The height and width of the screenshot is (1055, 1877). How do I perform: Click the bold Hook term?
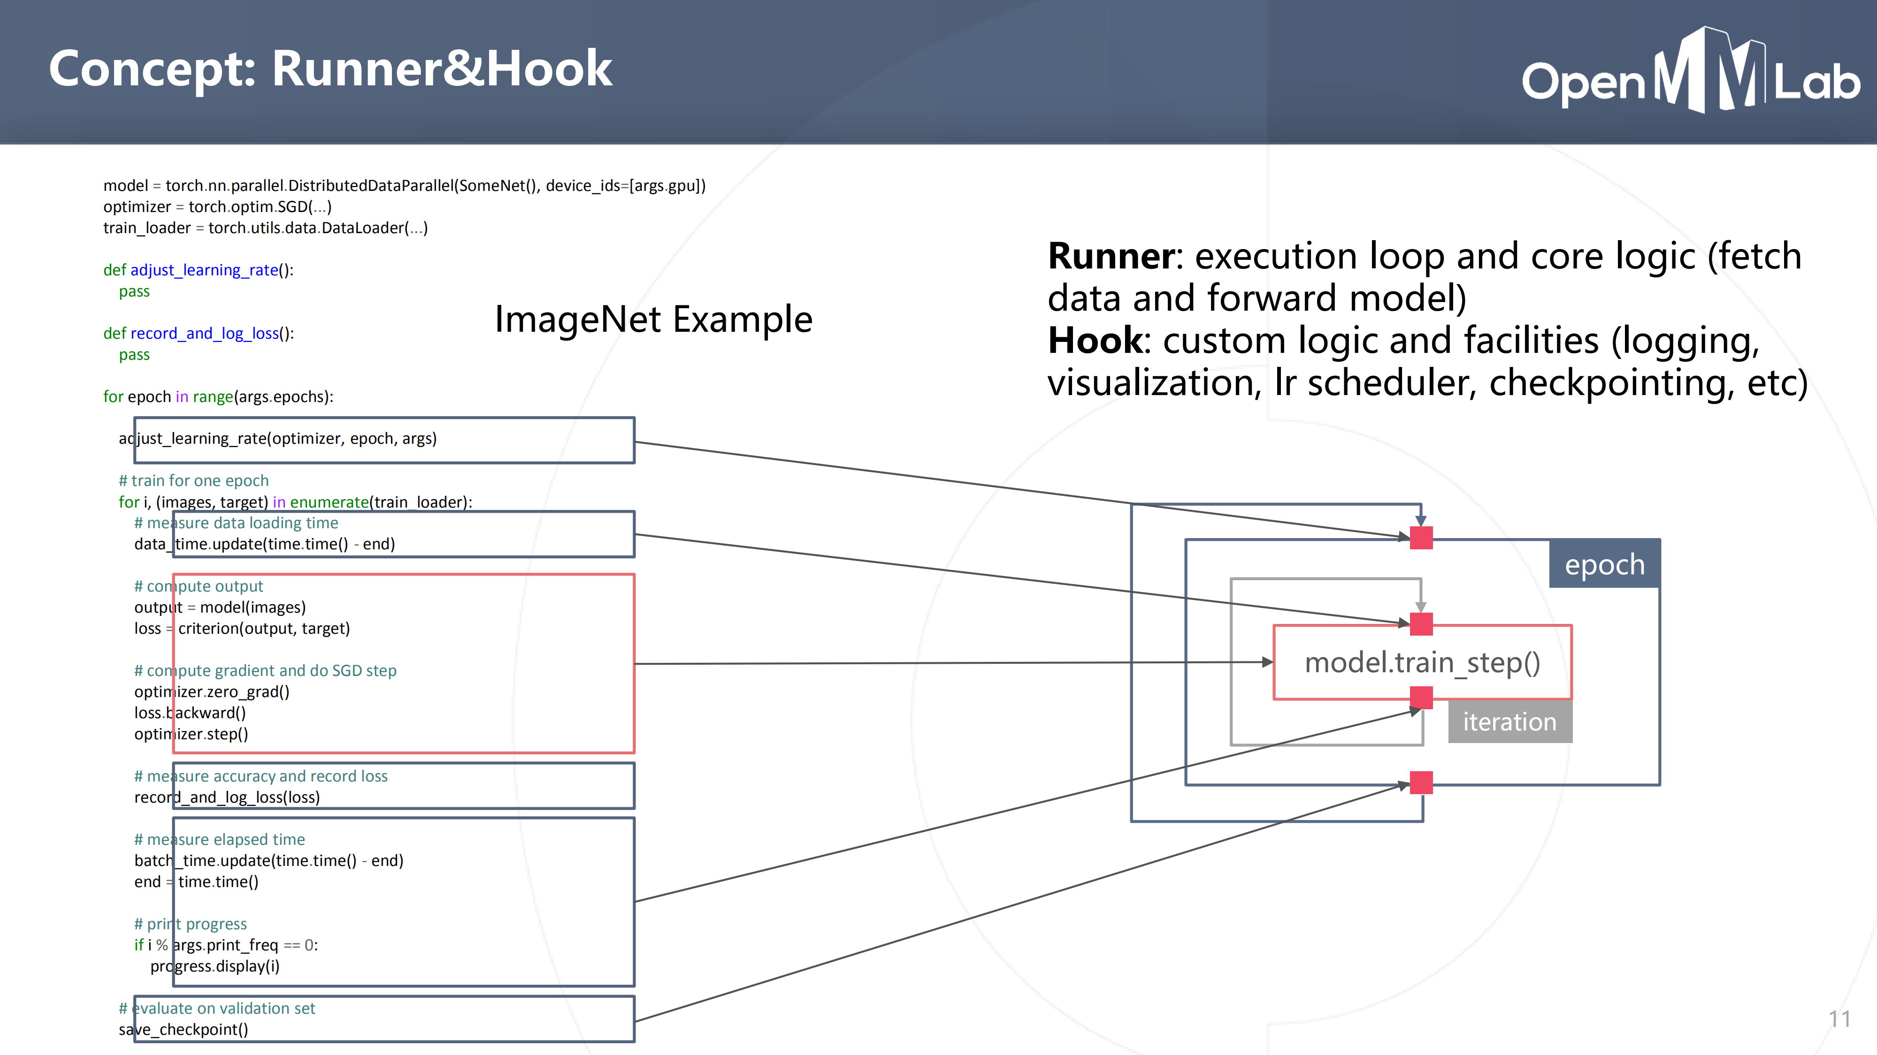(x=1096, y=341)
